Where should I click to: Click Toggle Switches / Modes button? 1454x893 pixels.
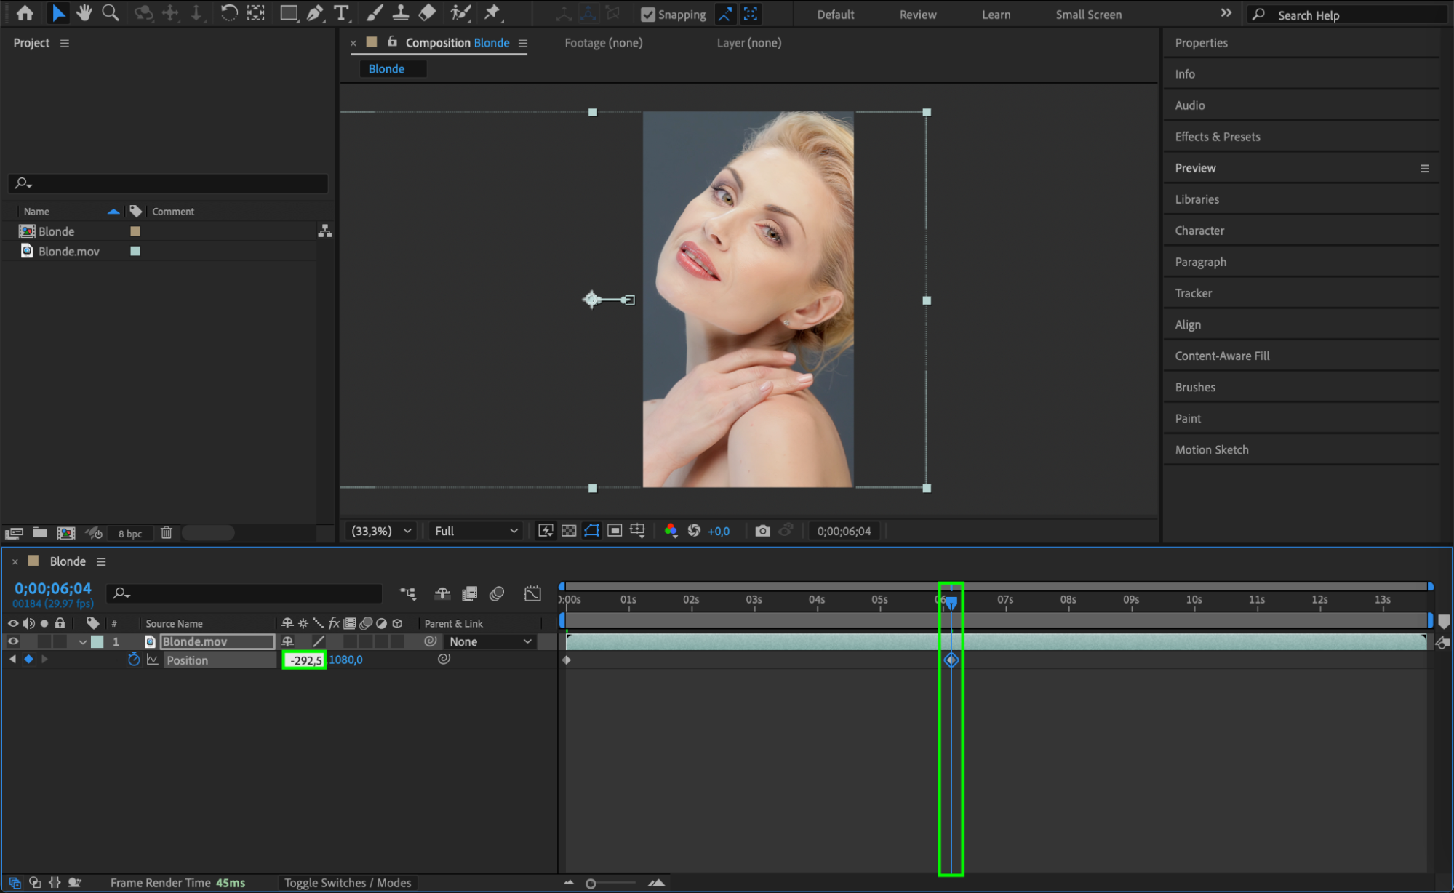click(347, 883)
